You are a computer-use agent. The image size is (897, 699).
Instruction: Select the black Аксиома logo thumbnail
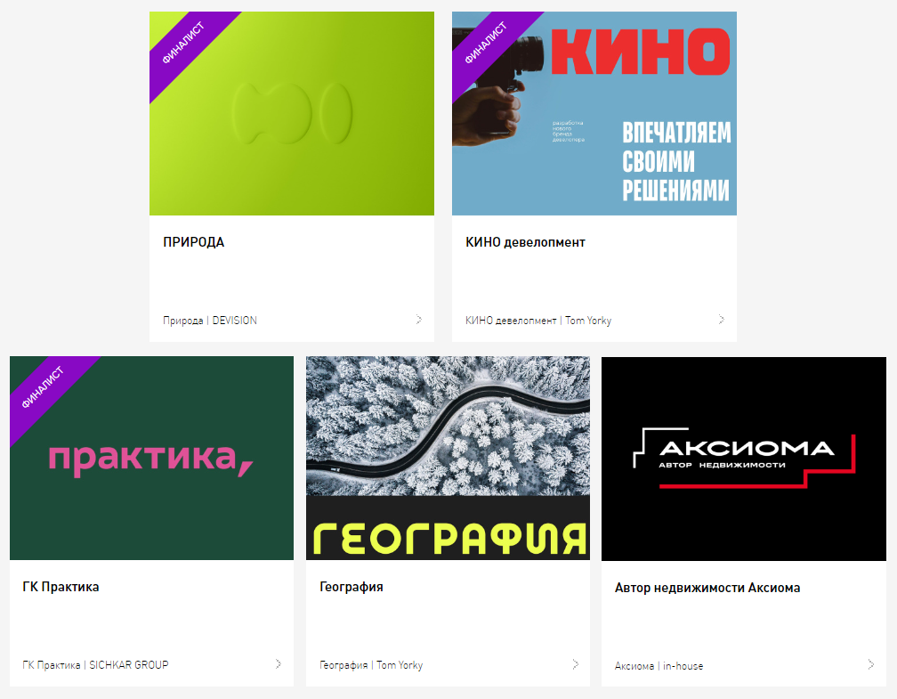coord(744,459)
